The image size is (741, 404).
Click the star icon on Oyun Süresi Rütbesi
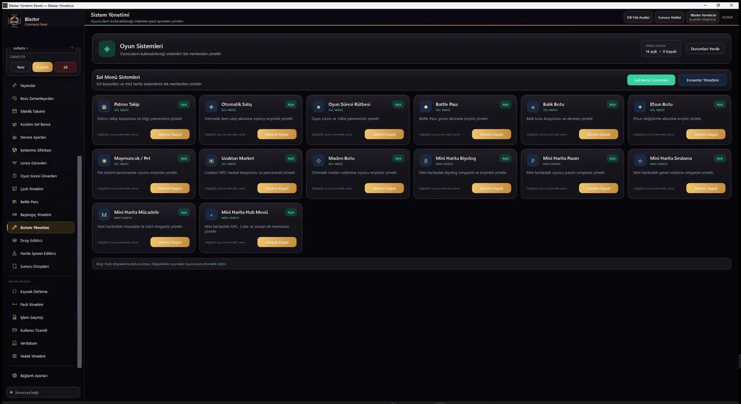pyautogui.click(x=318, y=107)
